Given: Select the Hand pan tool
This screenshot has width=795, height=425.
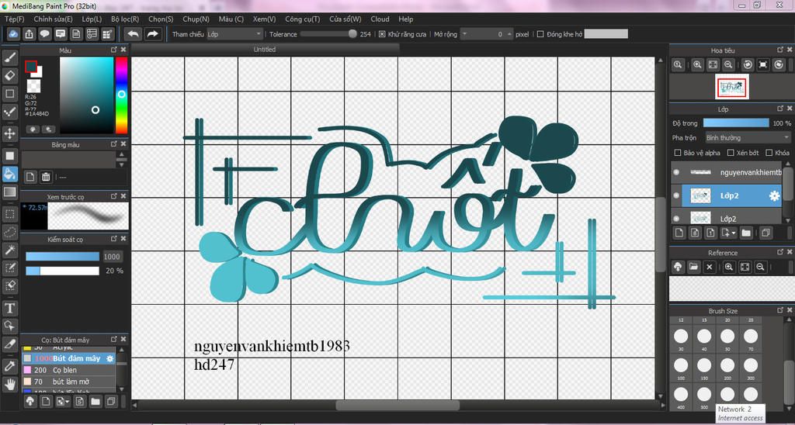Looking at the screenshot, I should point(9,383).
